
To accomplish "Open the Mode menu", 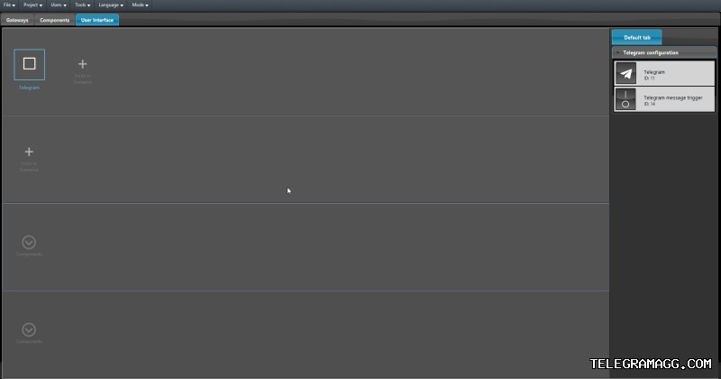I will tap(140, 5).
